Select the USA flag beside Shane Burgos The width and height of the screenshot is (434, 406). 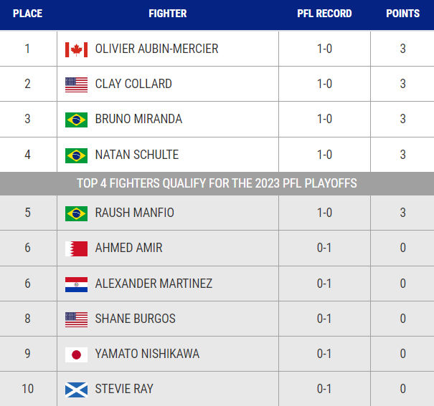tap(76, 319)
